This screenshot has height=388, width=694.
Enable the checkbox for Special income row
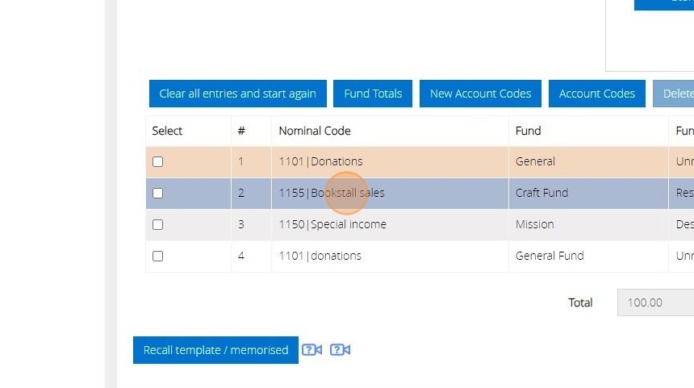point(157,224)
